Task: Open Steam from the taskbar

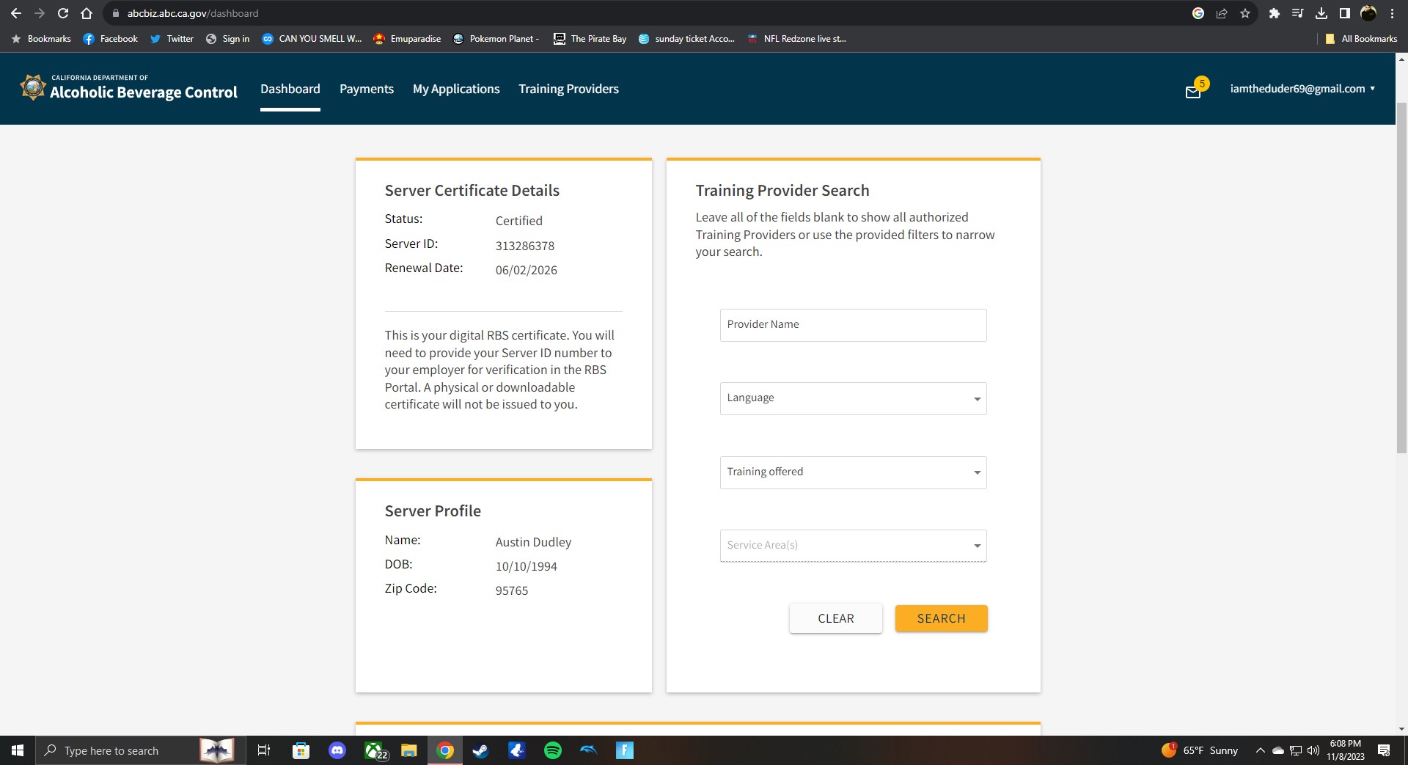Action: (480, 750)
